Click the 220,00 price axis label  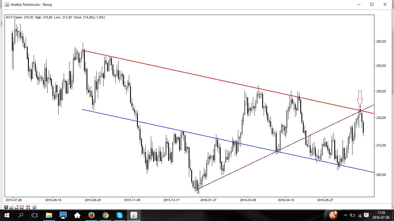point(380,118)
